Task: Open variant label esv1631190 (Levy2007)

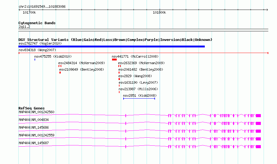Action: [x=138, y=82]
